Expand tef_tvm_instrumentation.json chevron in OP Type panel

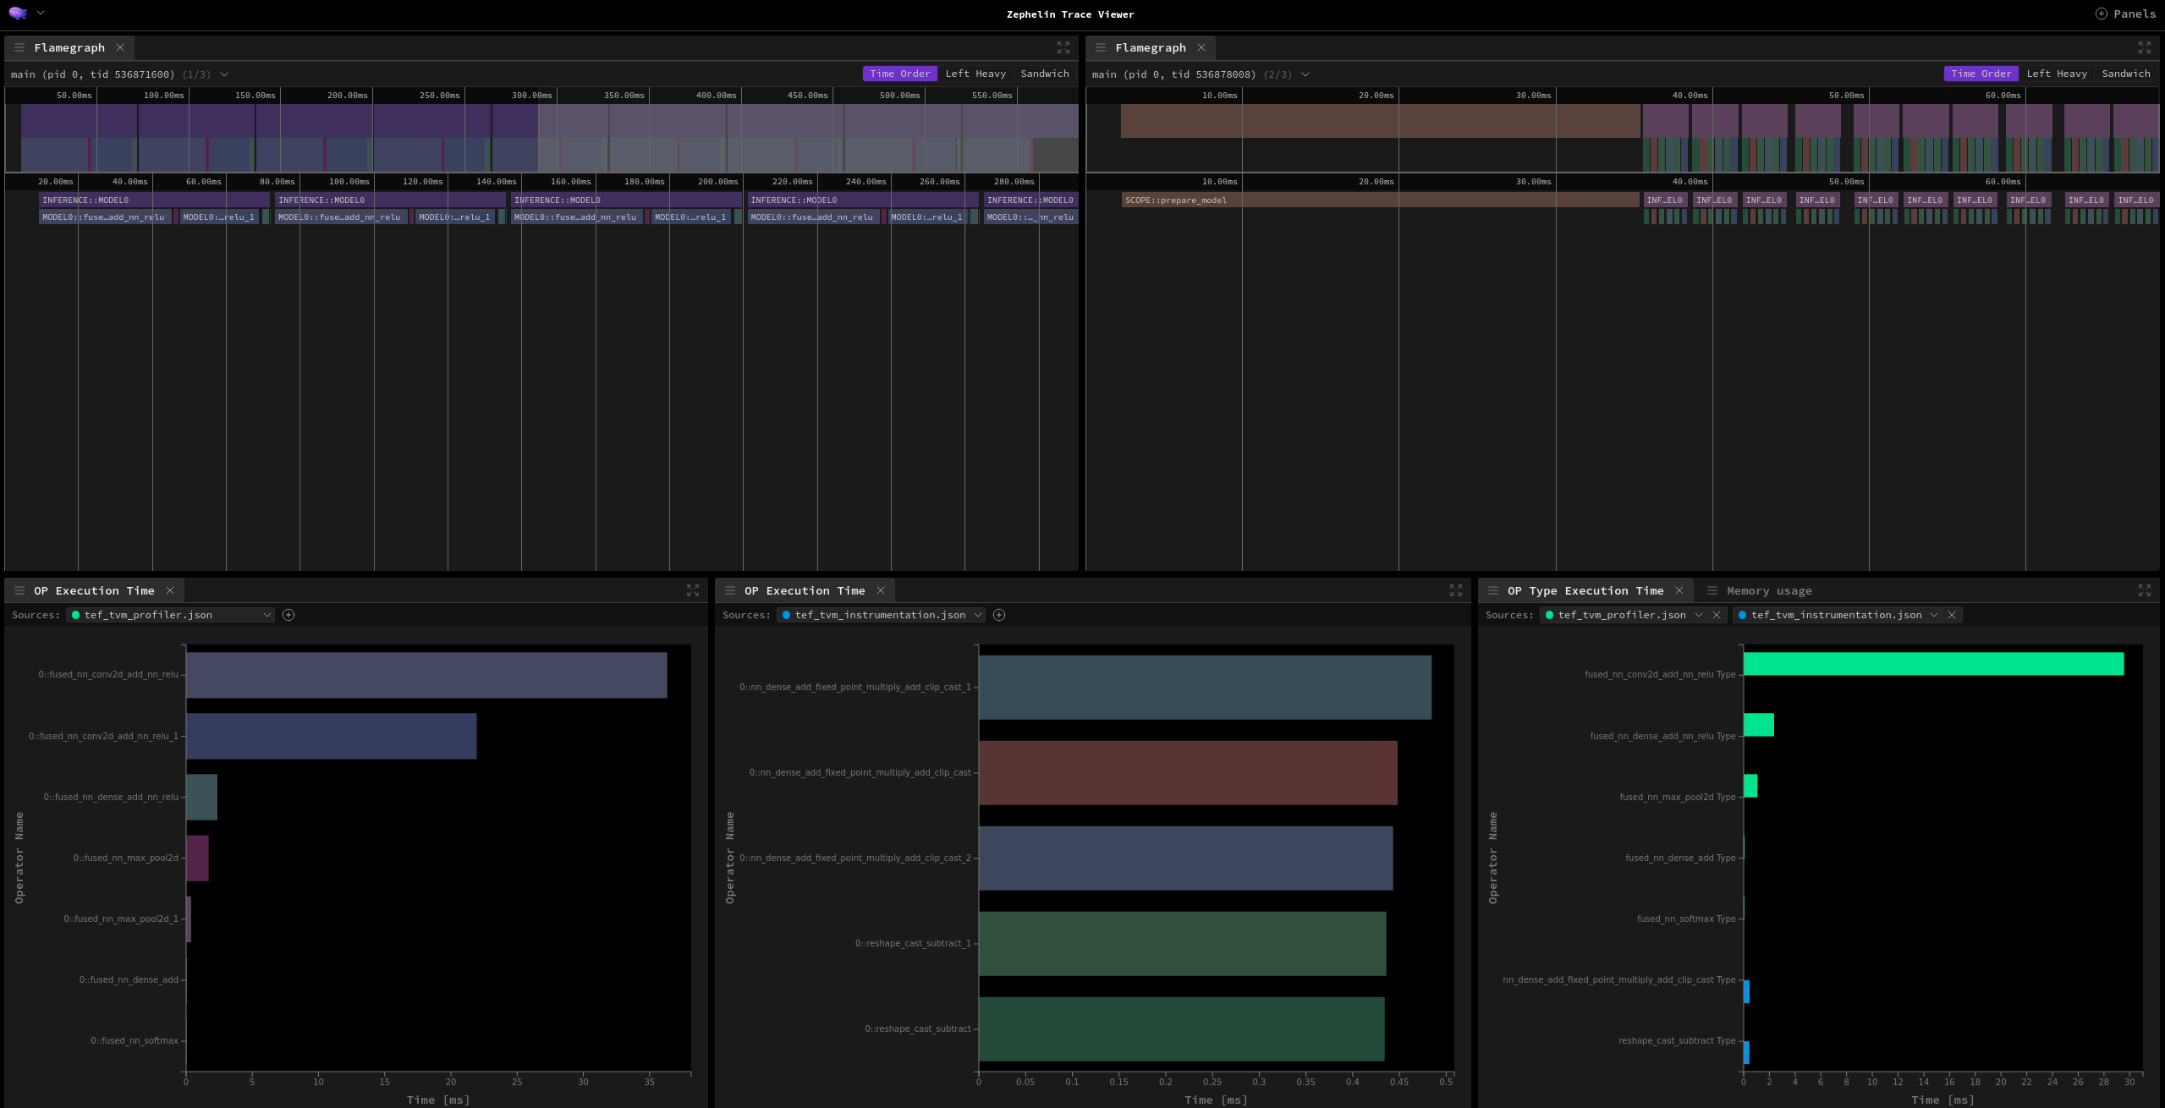point(1934,615)
